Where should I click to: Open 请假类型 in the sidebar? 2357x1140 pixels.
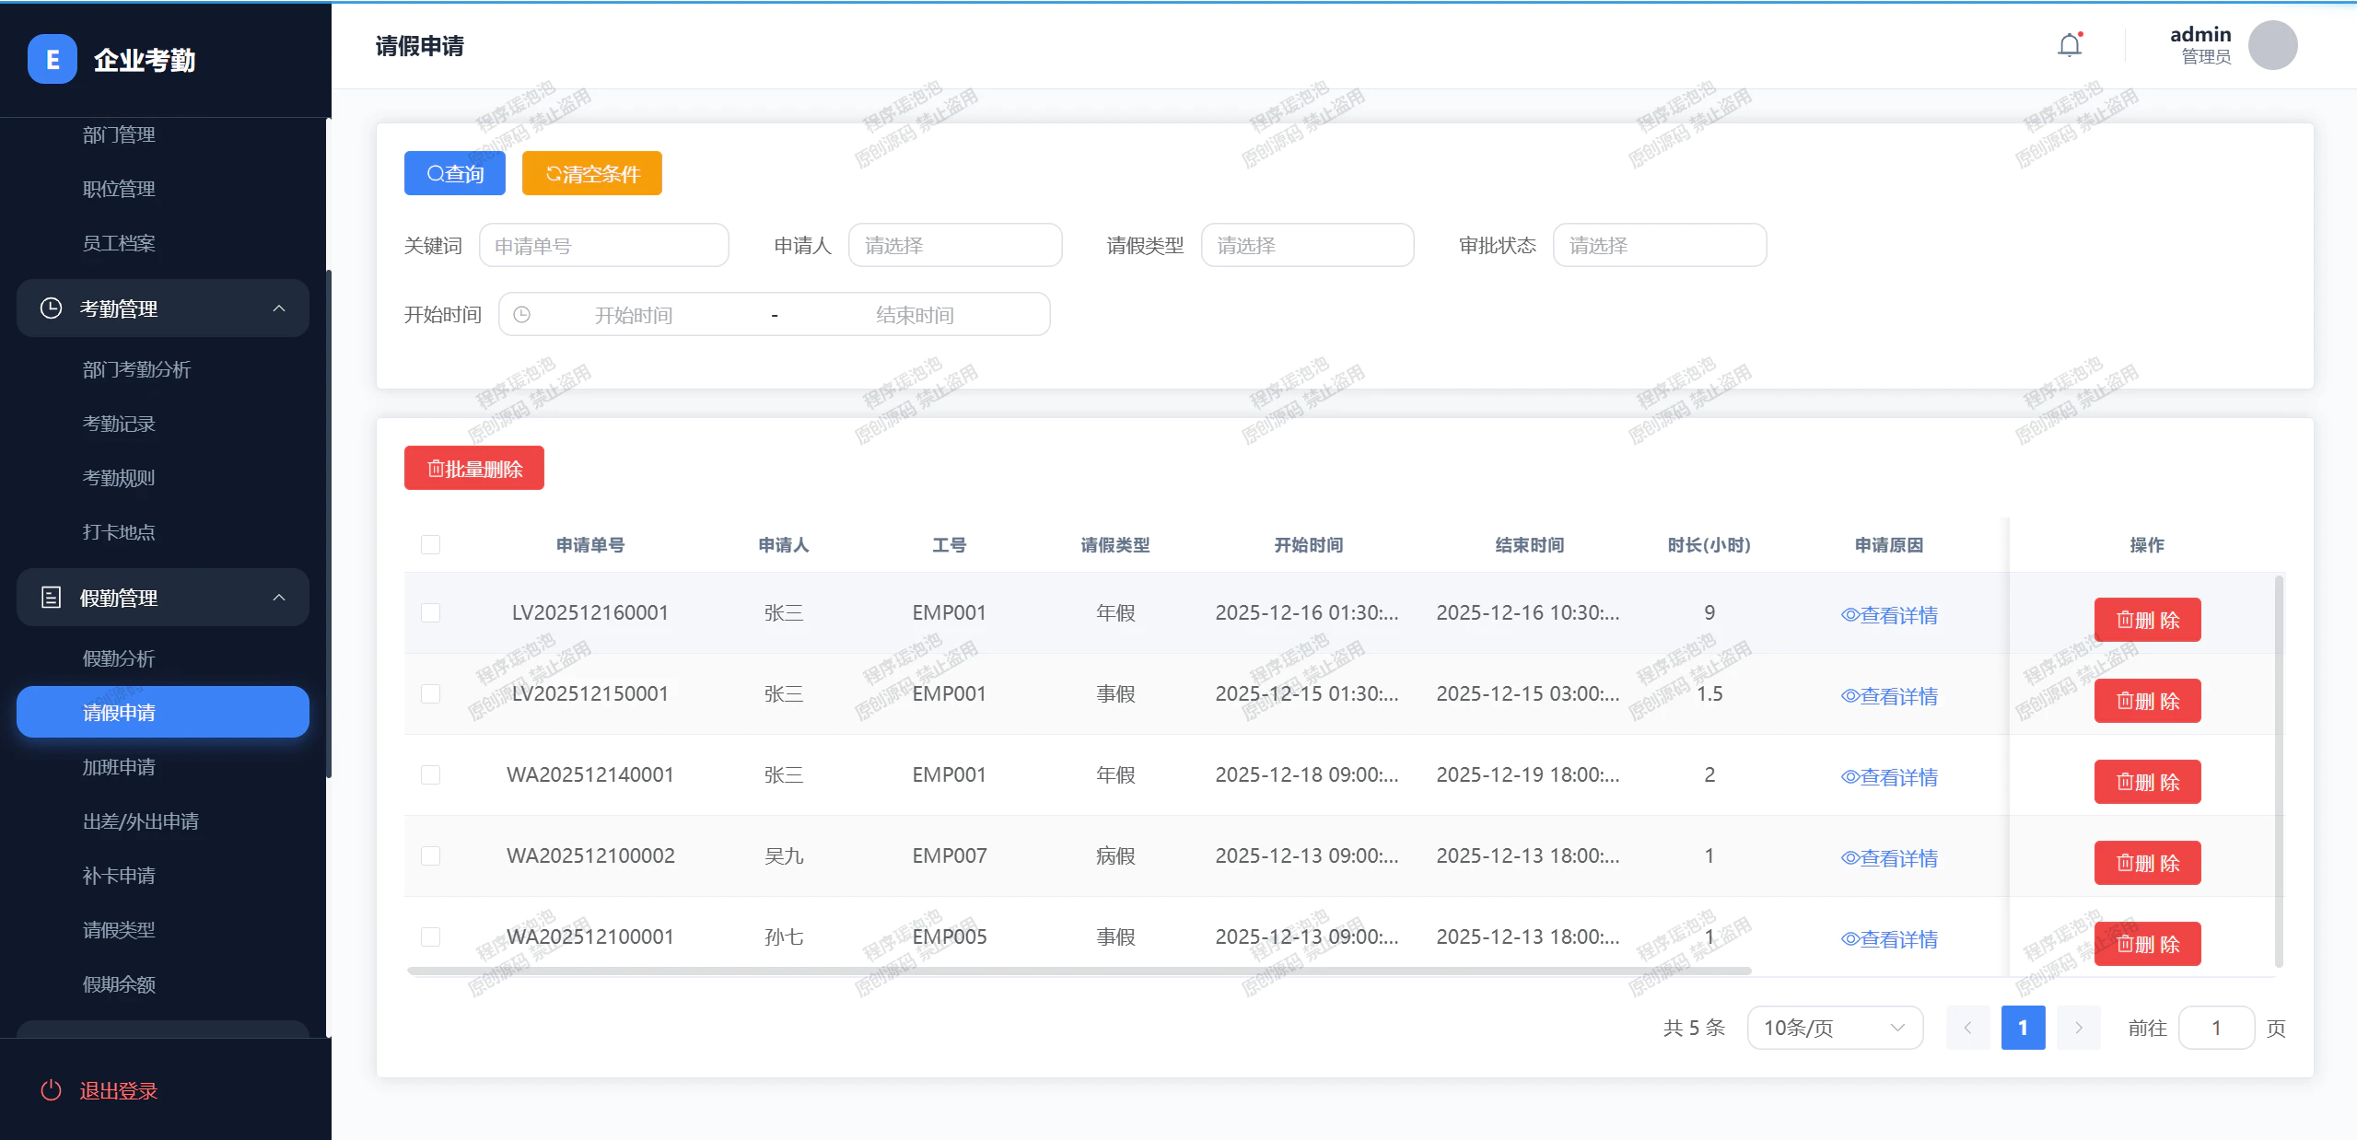click(x=119, y=931)
